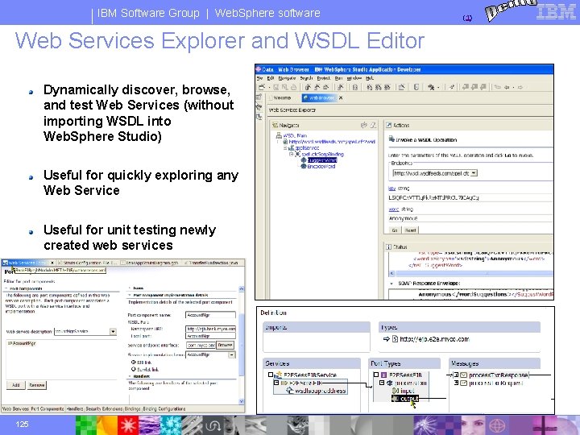The width and height of the screenshot is (580, 435).
Task: Collapse Port components section twistie
Action: (x=6, y=288)
